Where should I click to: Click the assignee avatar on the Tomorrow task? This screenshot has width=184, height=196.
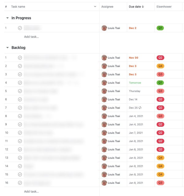[x=104, y=83]
